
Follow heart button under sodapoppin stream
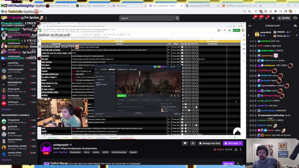[x=185, y=143]
